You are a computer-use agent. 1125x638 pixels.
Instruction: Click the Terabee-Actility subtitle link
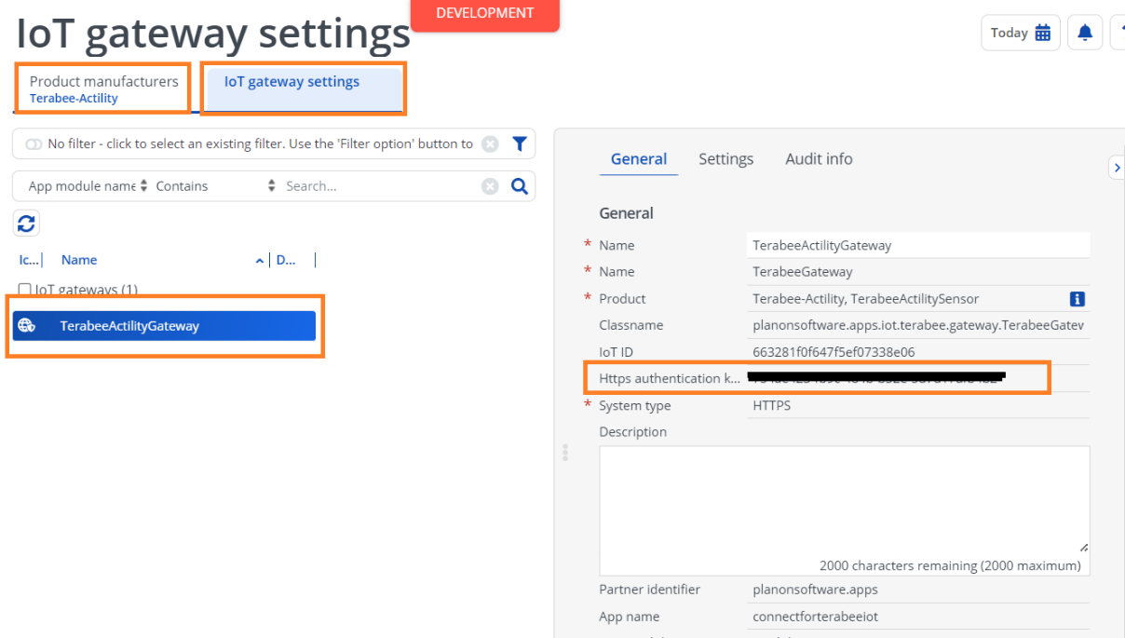(x=74, y=99)
